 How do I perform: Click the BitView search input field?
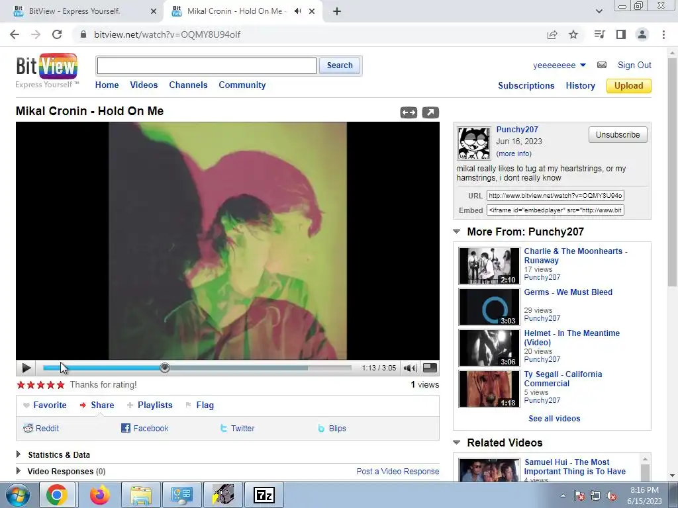[207, 65]
